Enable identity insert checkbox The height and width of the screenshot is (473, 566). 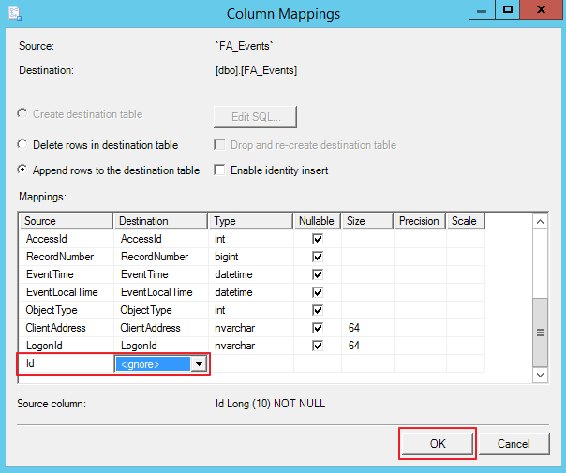point(219,170)
